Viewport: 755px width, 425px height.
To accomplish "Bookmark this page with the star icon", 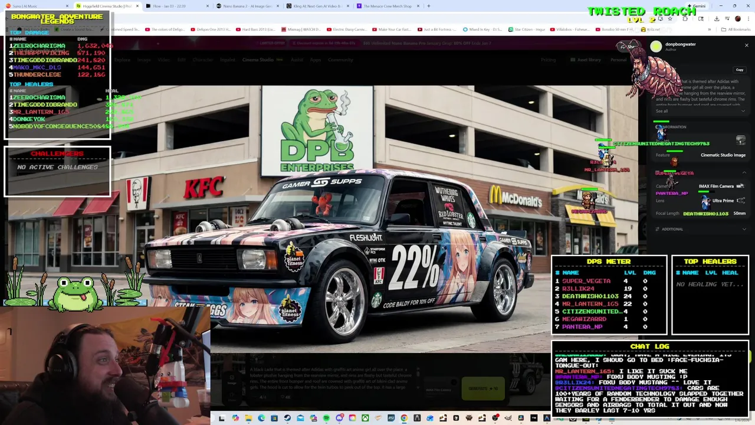I will [x=670, y=18].
